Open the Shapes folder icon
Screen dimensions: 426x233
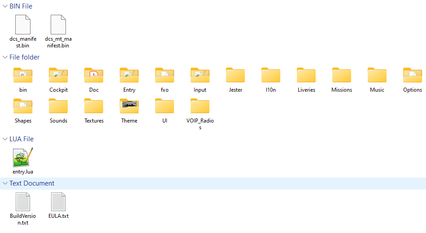point(23,106)
